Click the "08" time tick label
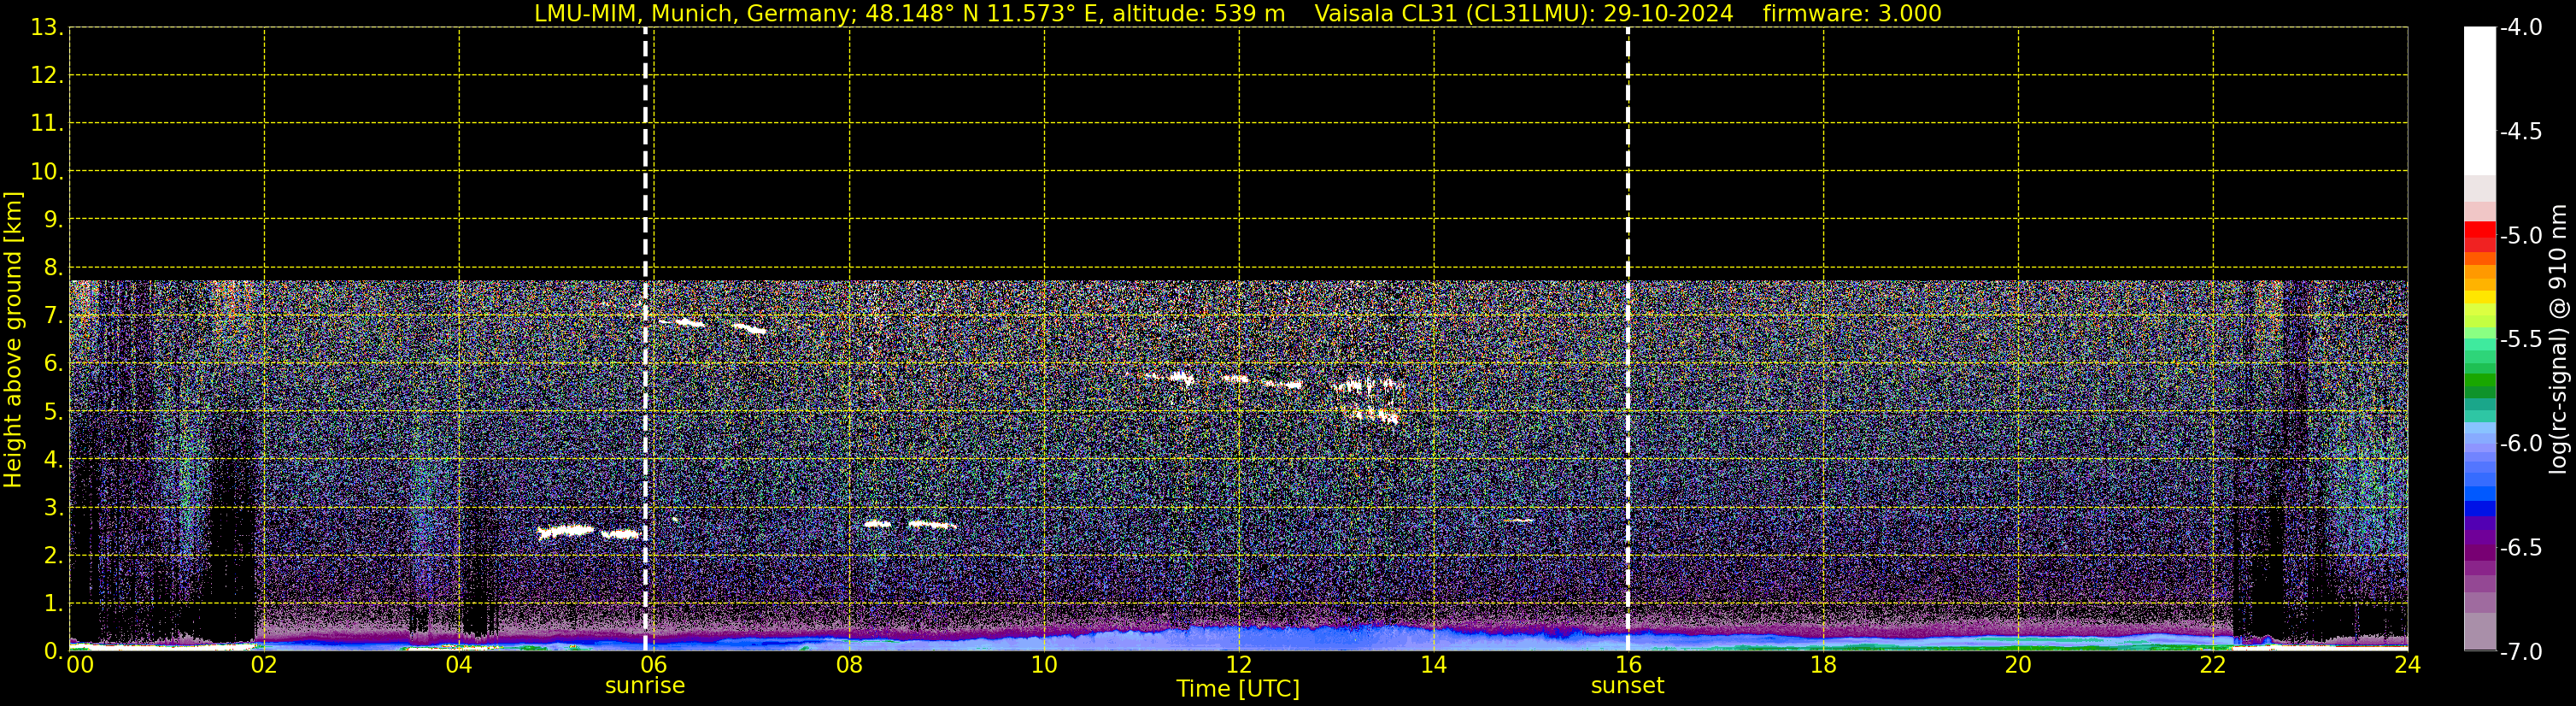 click(849, 665)
